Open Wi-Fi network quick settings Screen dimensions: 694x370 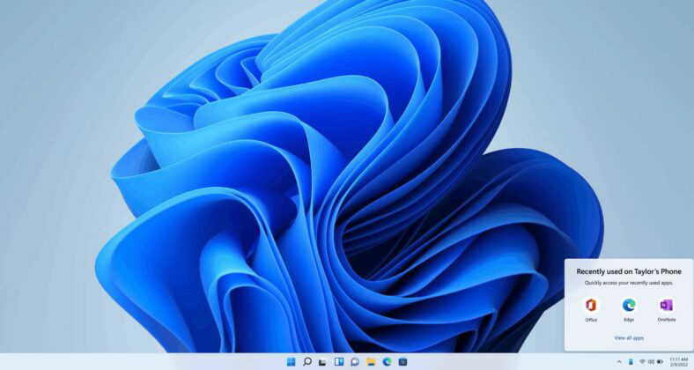tap(642, 361)
